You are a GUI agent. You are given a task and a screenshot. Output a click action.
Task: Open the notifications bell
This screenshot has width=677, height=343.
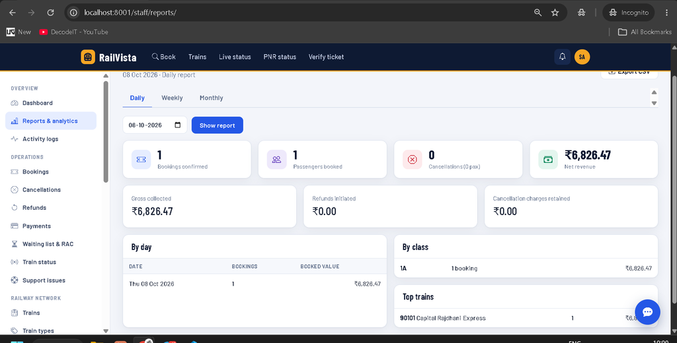(562, 57)
